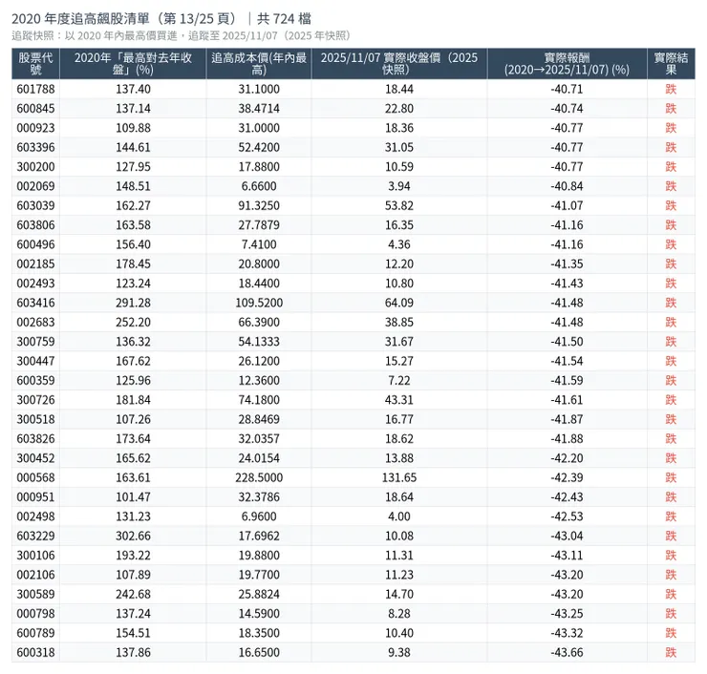Select stock code 600789
Screen dimensions: 707x674
click(x=35, y=633)
